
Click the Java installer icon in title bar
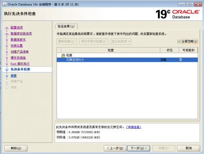(5, 5)
